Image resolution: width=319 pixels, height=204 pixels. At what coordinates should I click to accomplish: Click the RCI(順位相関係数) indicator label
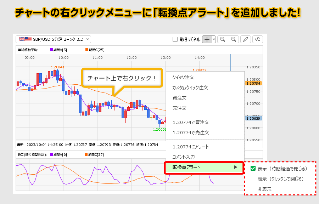click(32, 155)
